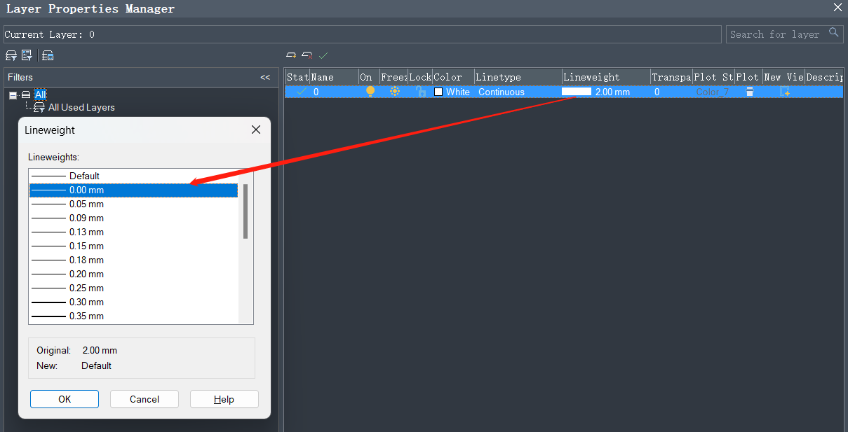Close the Layer Properties Manager window
This screenshot has width=848, height=432.
point(837,8)
